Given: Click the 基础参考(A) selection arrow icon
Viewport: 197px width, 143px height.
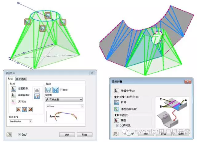Looking at the screenshot, I should click(x=116, y=91).
